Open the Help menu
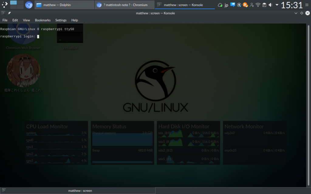Image resolution: width=311 pixels, height=194 pixels. point(75,20)
